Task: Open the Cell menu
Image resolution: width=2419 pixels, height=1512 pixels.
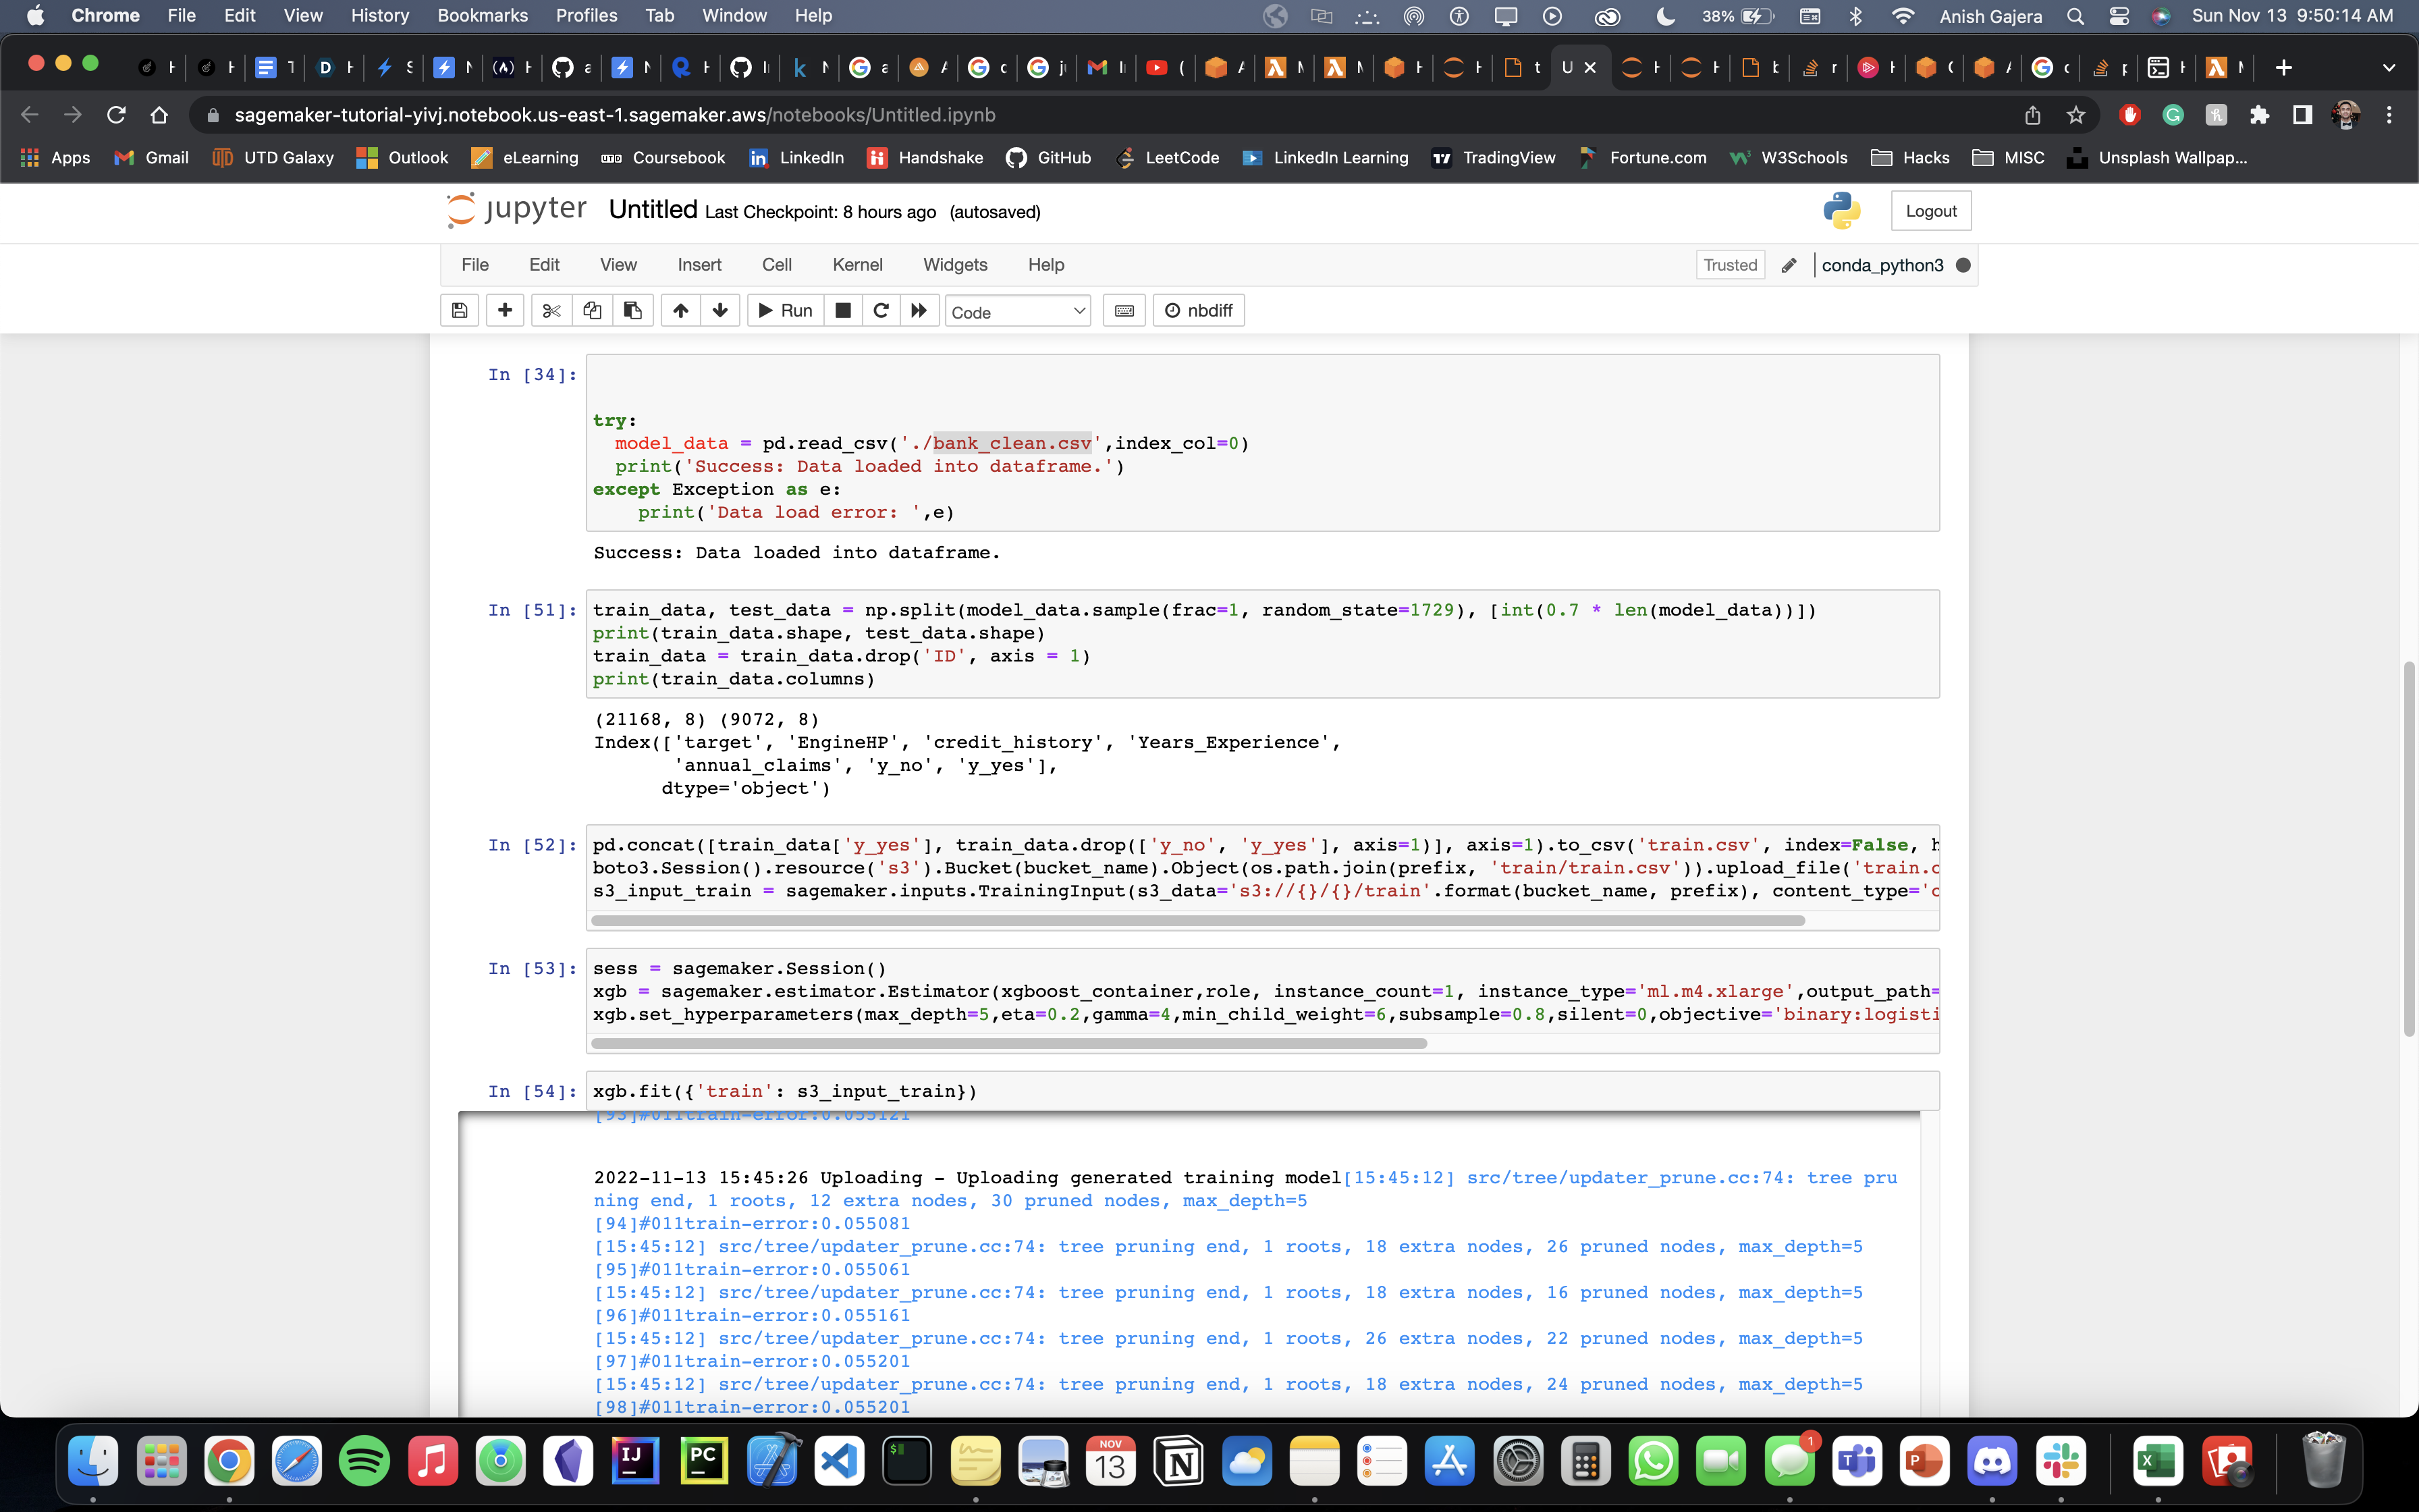Action: click(776, 265)
